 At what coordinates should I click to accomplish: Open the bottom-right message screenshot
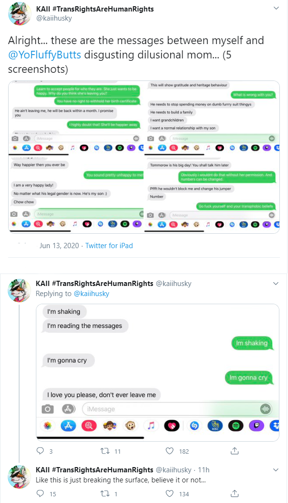212,194
